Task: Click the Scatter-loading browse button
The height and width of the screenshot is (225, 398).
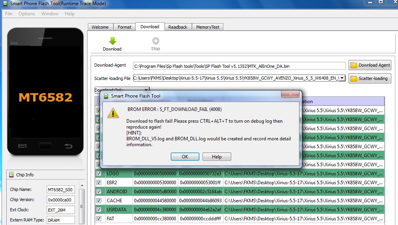Action: tap(370, 78)
